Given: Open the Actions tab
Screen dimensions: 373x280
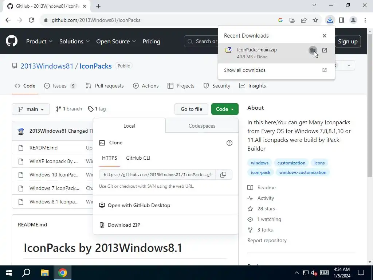Looking at the screenshot, I should (146, 86).
